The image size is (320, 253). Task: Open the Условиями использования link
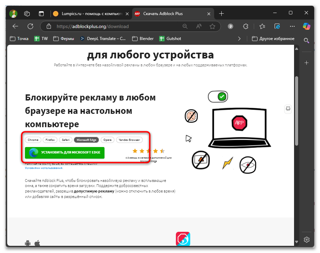click(44, 168)
